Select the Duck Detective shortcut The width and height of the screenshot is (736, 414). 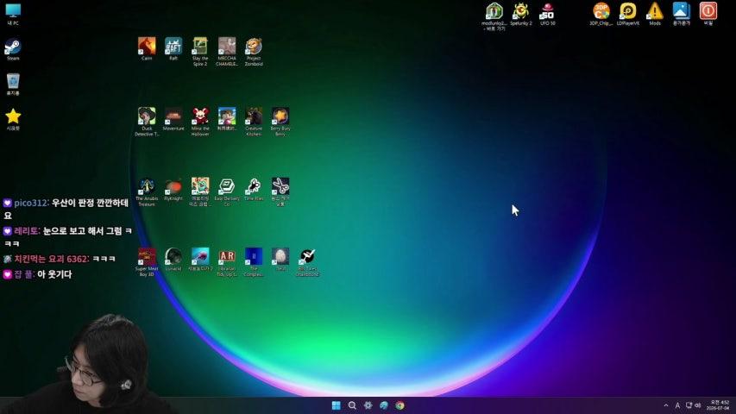[x=147, y=121]
